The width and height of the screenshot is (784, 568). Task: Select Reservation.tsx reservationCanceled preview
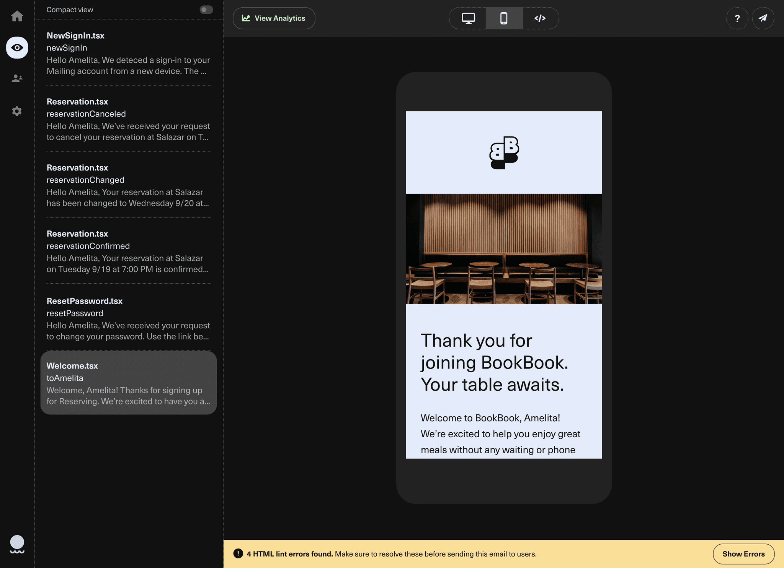[x=128, y=119]
